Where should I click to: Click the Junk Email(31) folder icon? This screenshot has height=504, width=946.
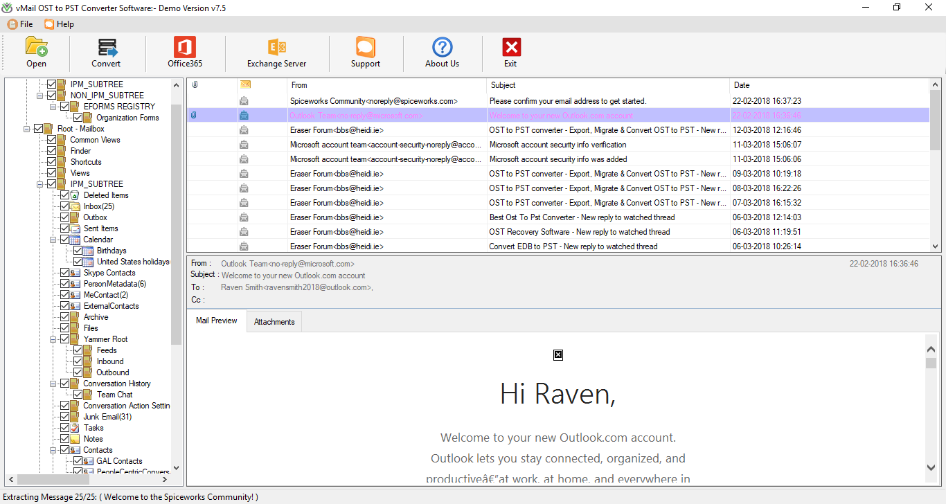(x=75, y=417)
